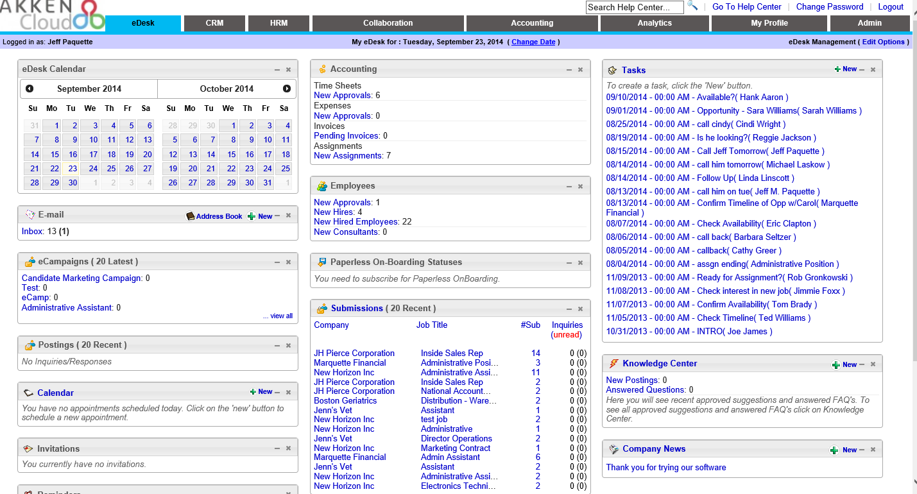Screen dimensions: 917x494
Task: Switch to the Admin tab
Action: 870,23
